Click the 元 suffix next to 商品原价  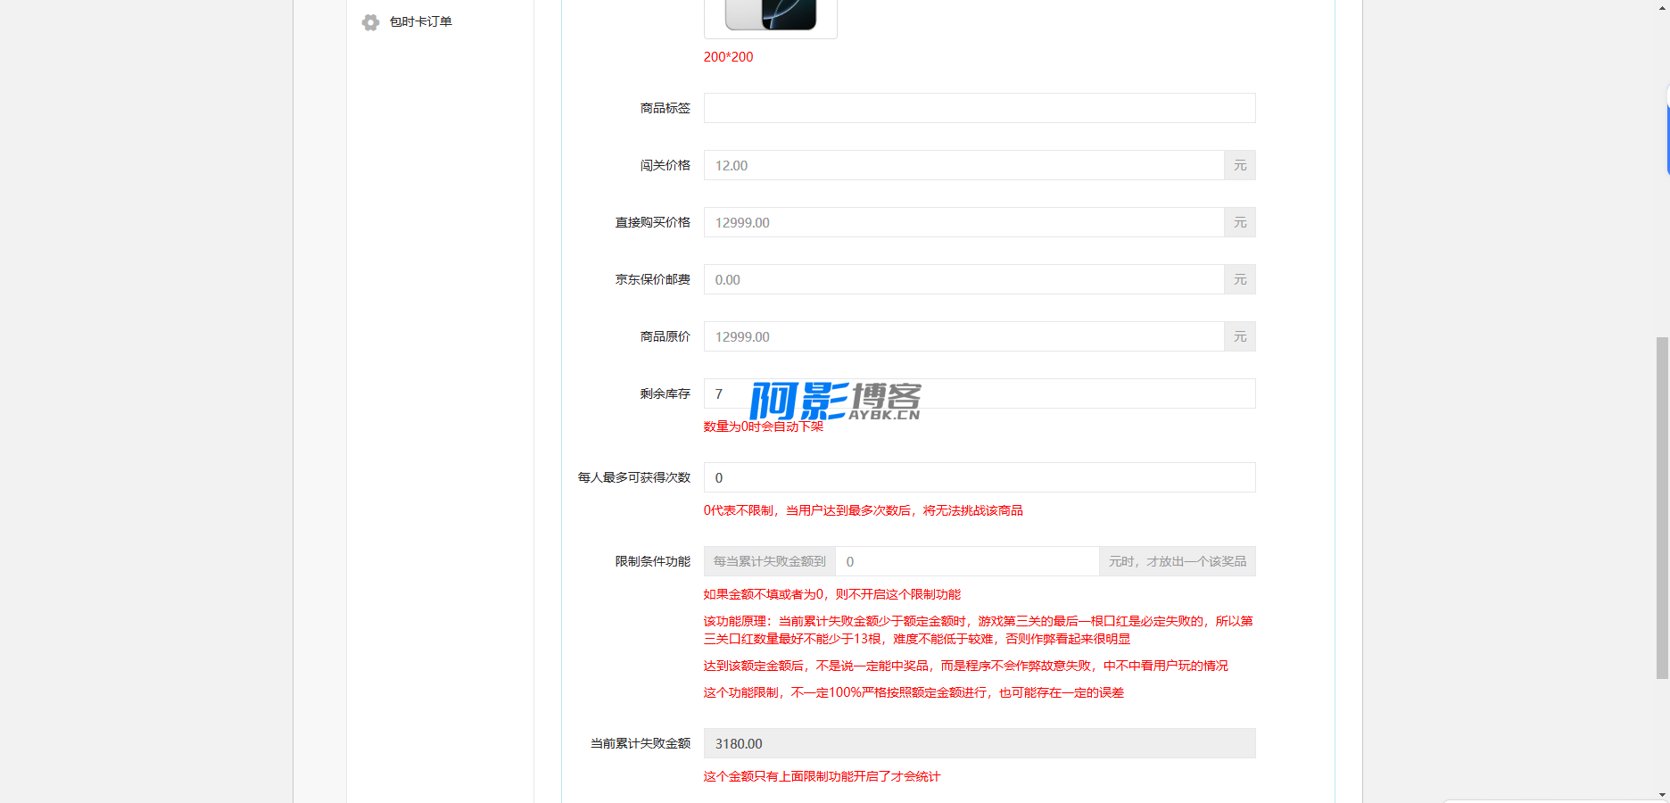click(1240, 336)
